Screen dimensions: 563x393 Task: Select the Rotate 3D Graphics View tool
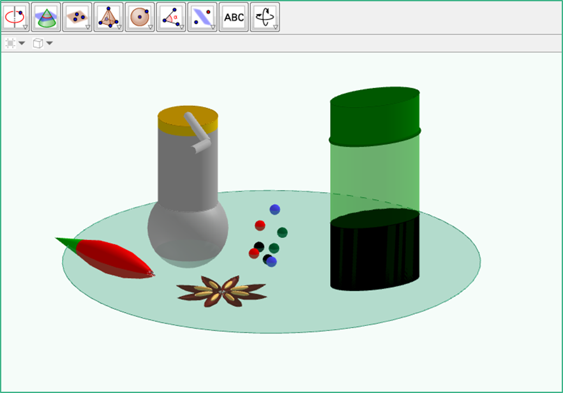(x=265, y=17)
